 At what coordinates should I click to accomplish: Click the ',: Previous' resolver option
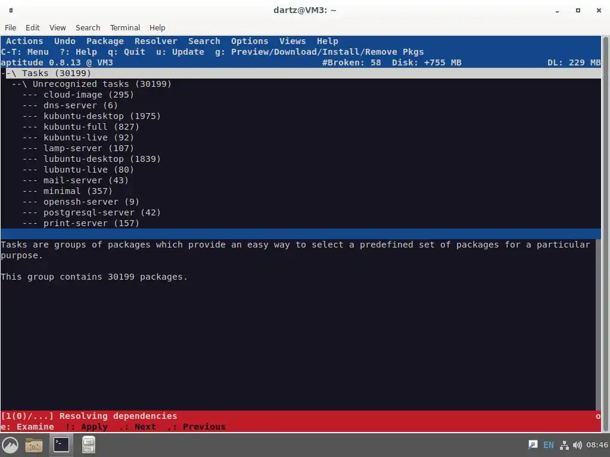click(x=196, y=427)
